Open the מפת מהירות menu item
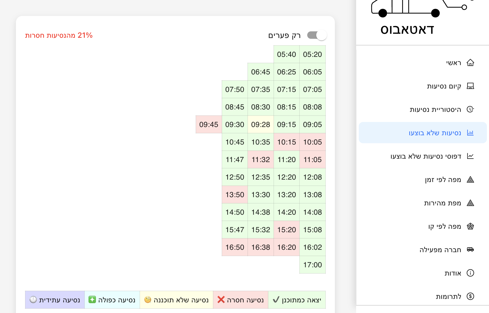This screenshot has width=489, height=313. click(x=442, y=203)
